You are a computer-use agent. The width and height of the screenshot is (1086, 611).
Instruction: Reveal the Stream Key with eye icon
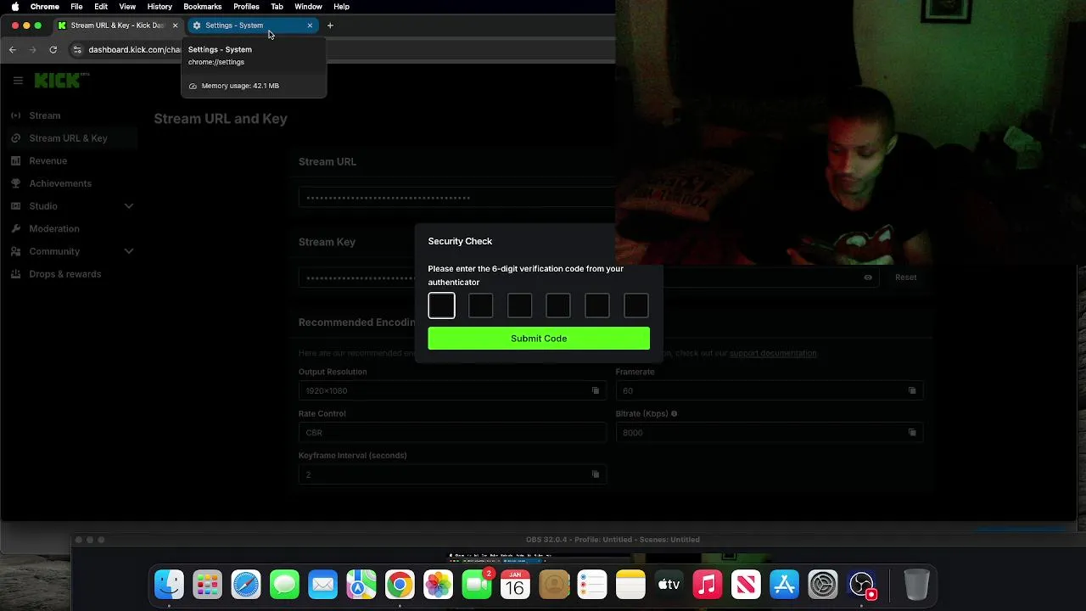[868, 277]
